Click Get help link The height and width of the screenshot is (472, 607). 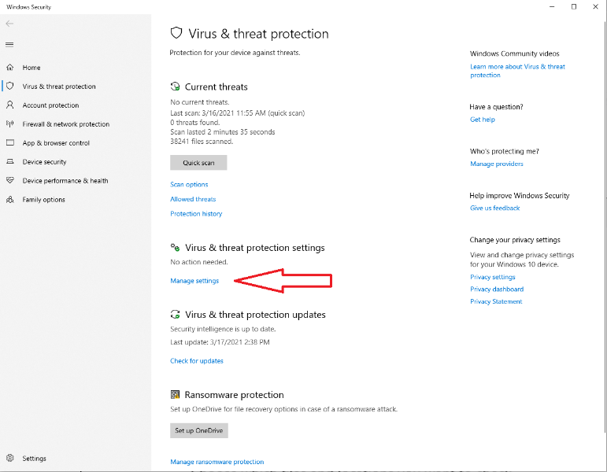(x=483, y=120)
